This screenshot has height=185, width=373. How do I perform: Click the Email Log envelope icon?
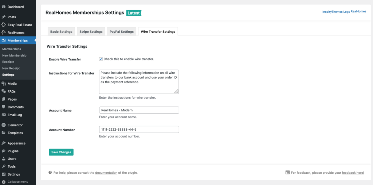click(x=4, y=115)
